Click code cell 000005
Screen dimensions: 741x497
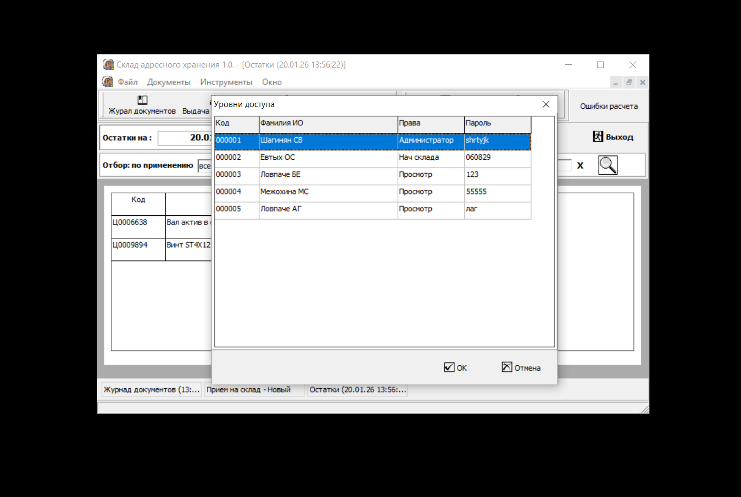(236, 210)
